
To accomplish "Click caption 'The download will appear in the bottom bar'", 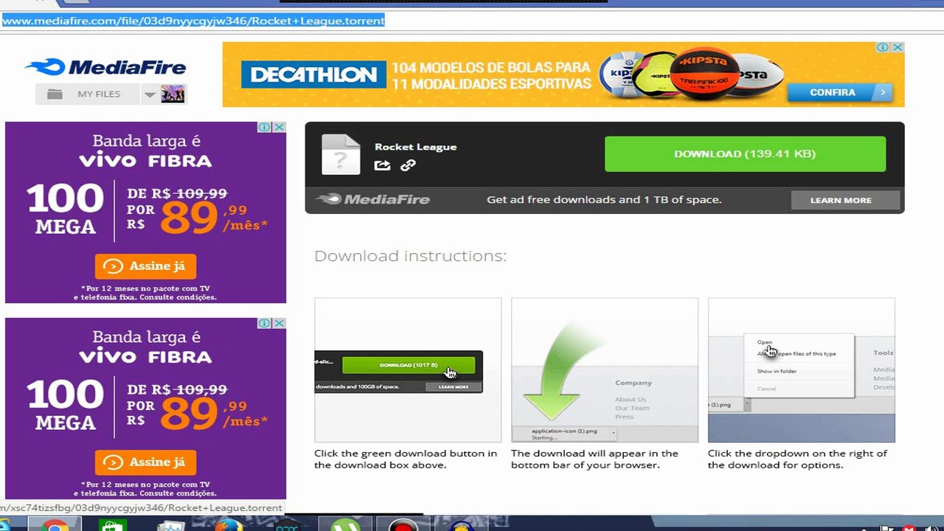I will [x=594, y=459].
